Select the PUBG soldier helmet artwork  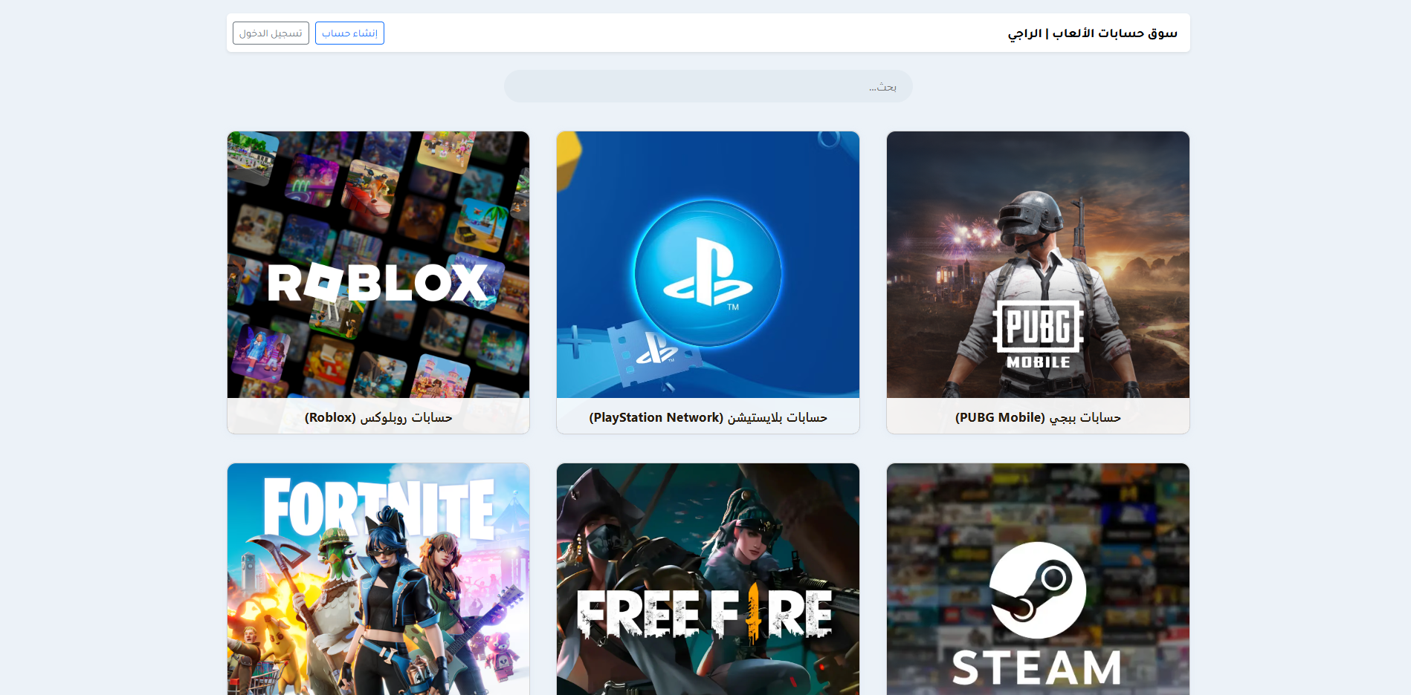pyautogui.click(x=1032, y=215)
